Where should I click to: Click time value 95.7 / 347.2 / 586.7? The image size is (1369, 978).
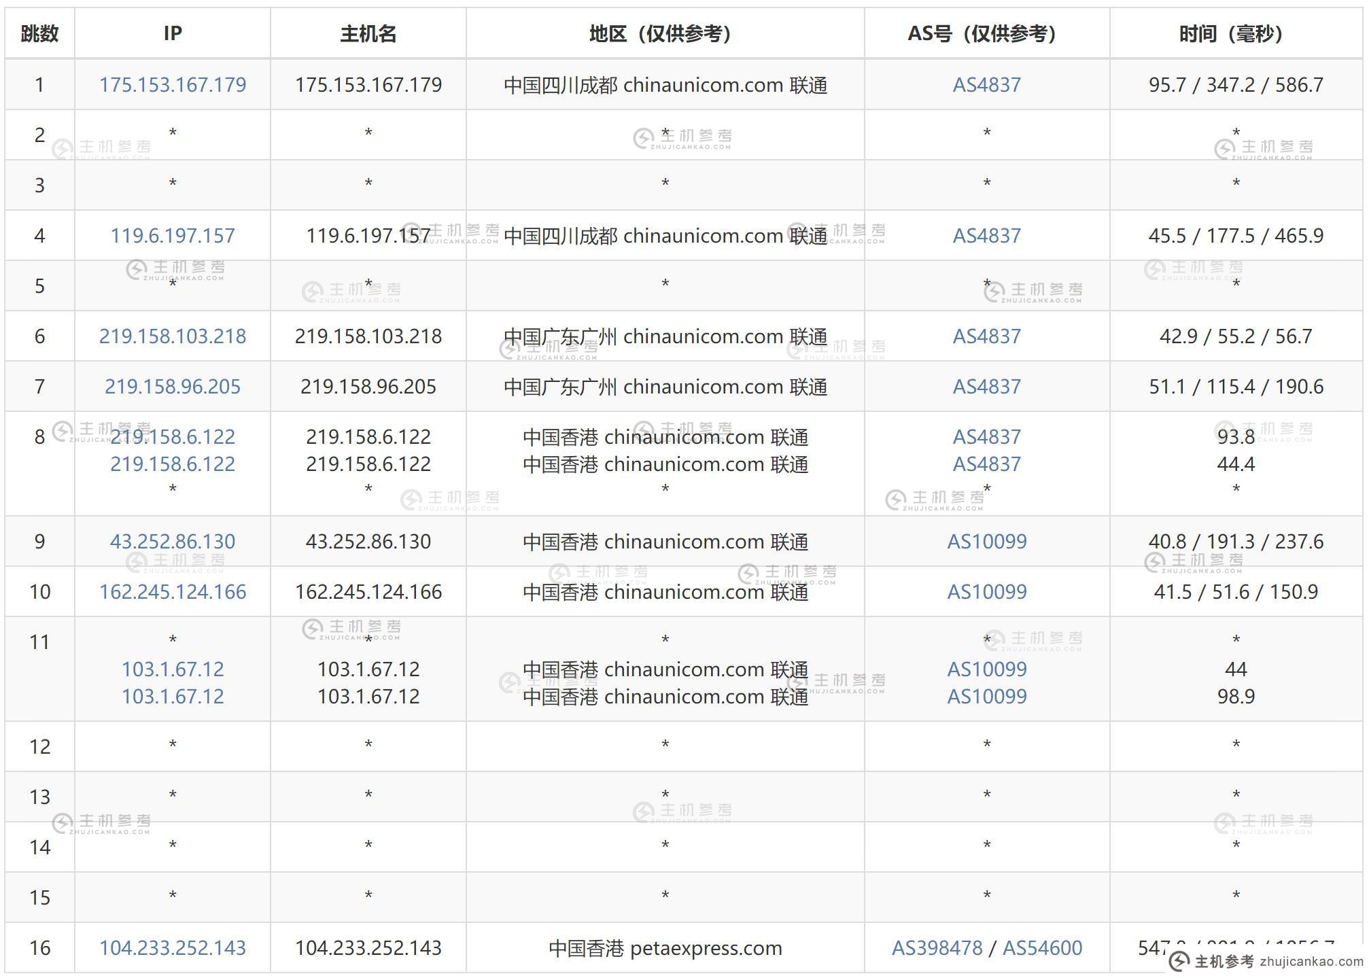click(1236, 85)
